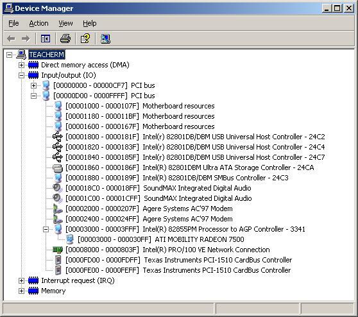Select the Direct memory access (DMA) label
Image resolution: width=358 pixels, height=317 pixels.
click(x=85, y=65)
